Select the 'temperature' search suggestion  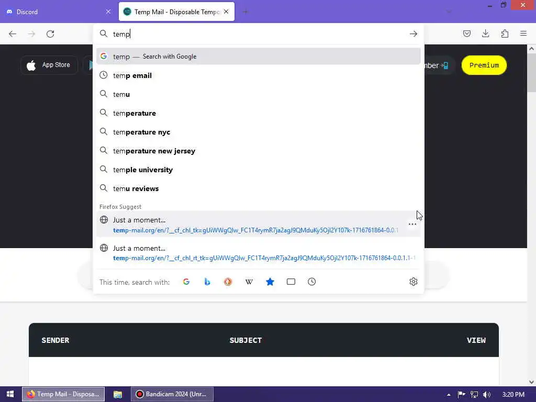[259, 113]
